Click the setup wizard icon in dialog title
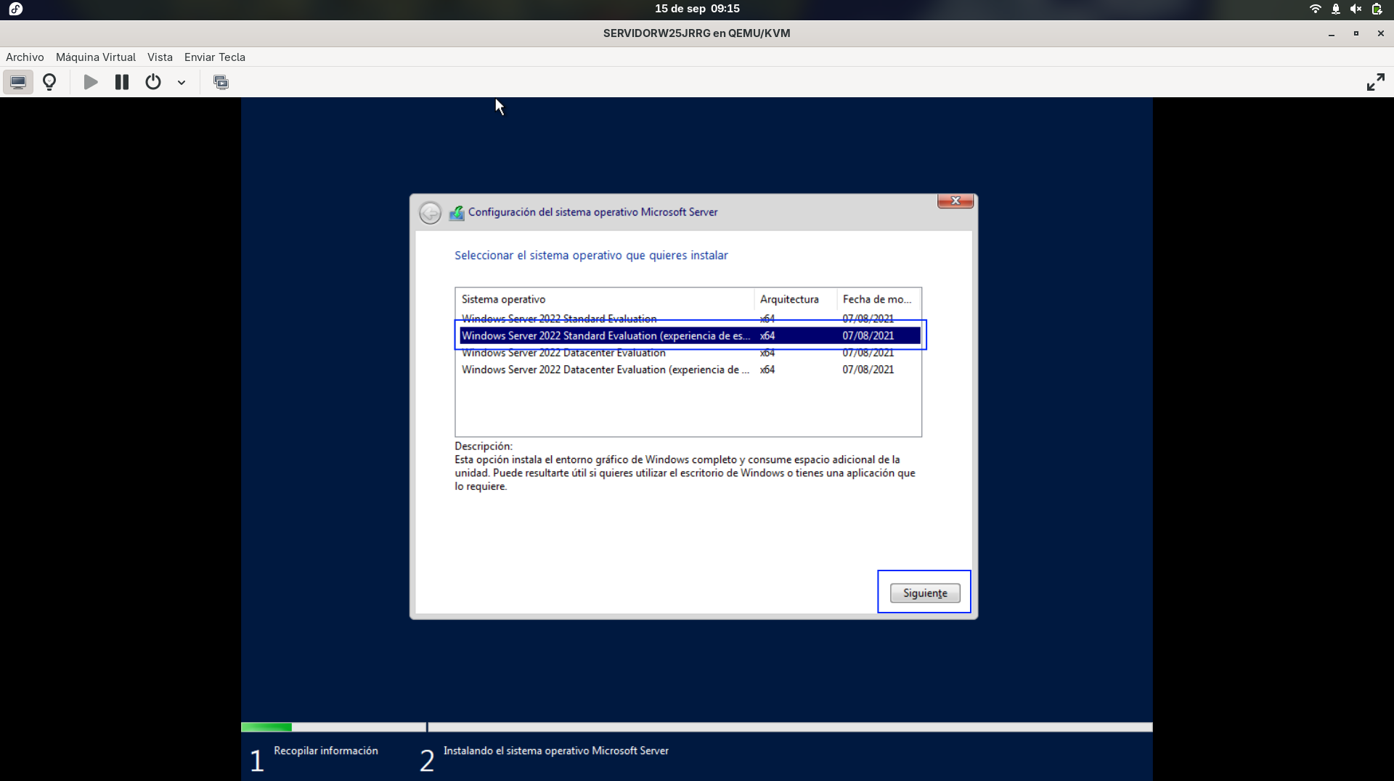The width and height of the screenshot is (1394, 781). 457,213
